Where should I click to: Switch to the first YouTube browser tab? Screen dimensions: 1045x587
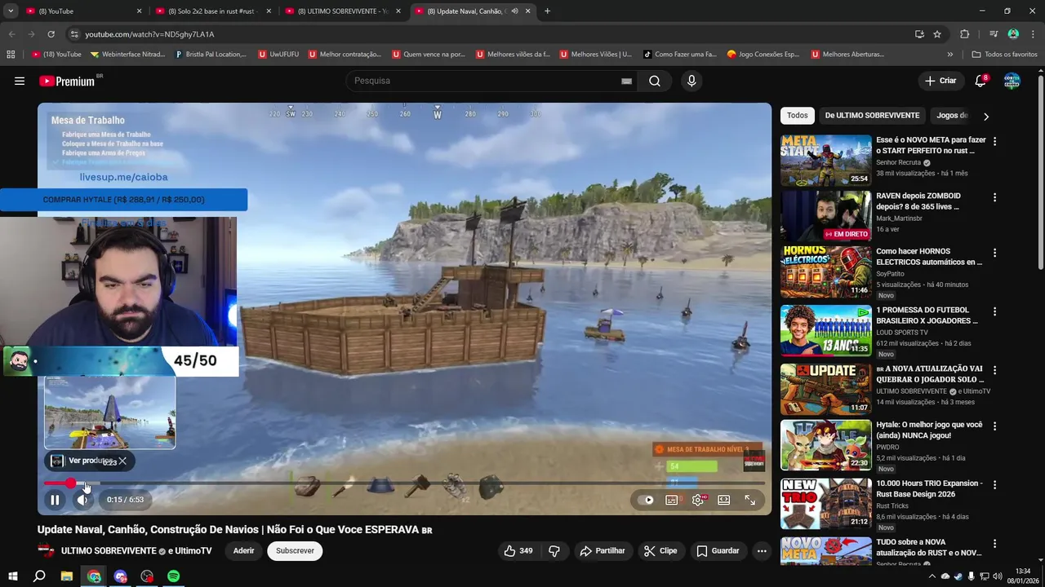tap(83, 11)
